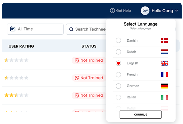Click the Danish flag icon
Viewport: 183px width, 124px height.
(x=164, y=40)
